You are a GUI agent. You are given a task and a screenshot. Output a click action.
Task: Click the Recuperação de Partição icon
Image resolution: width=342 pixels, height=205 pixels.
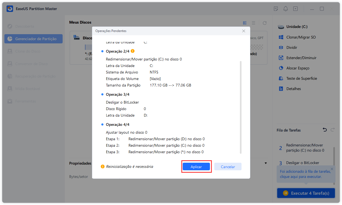(x=10, y=76)
